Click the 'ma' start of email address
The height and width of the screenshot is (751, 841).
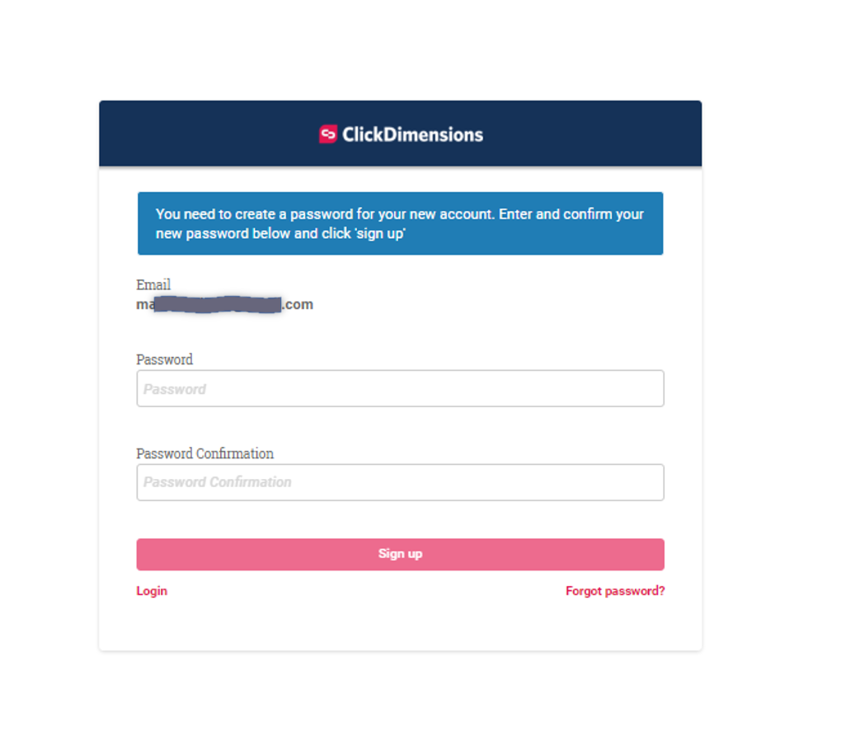145,305
